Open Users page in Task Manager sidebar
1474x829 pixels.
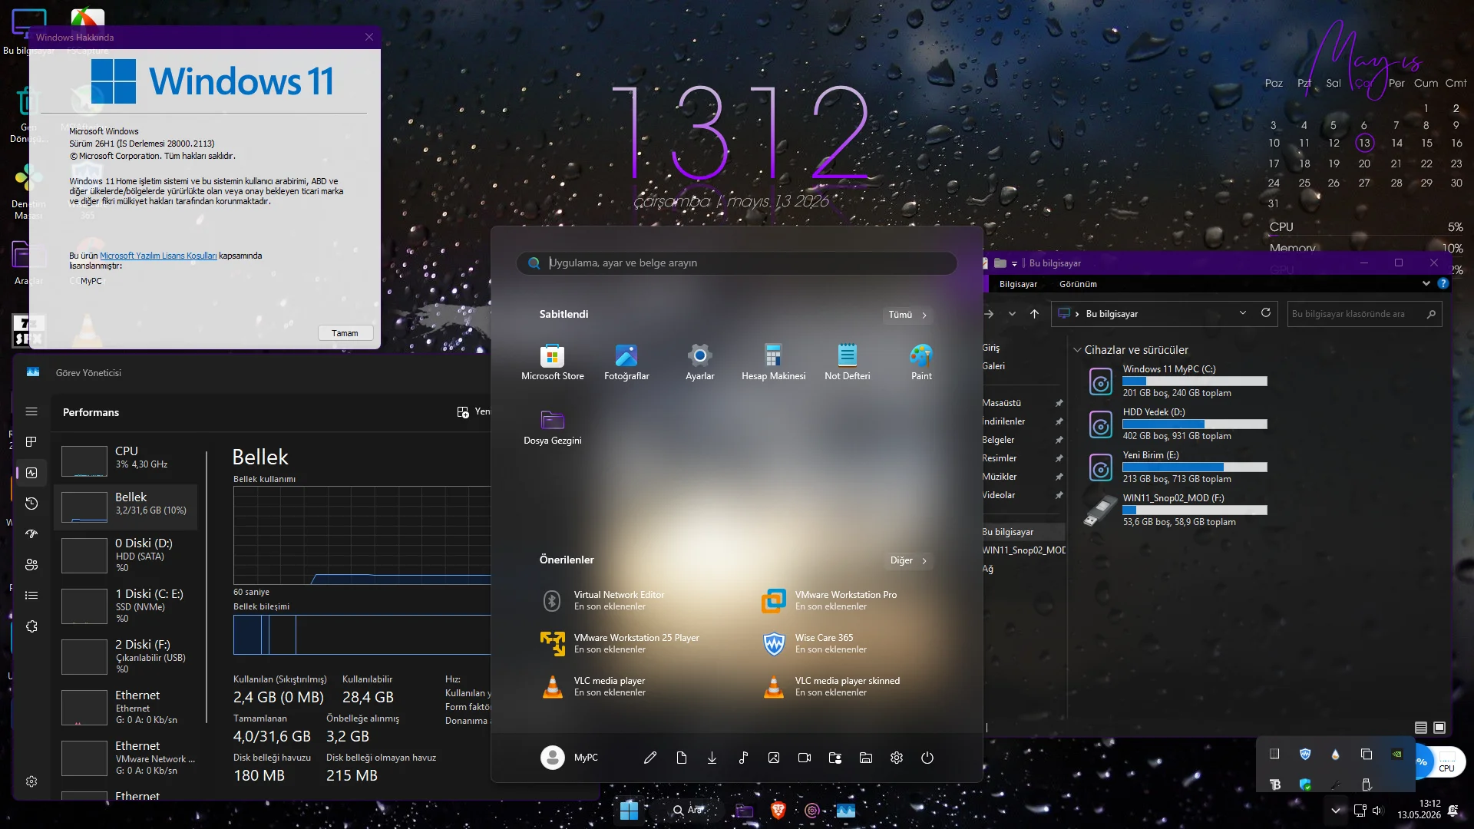31,565
